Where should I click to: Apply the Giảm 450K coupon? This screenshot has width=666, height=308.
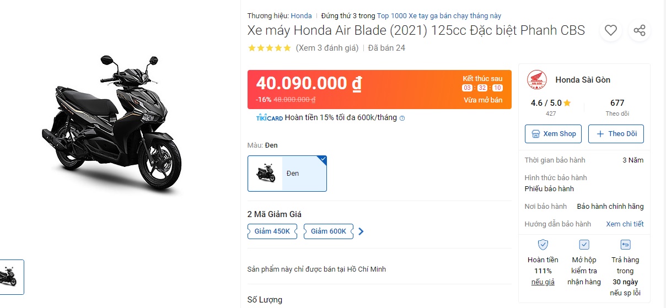(272, 231)
